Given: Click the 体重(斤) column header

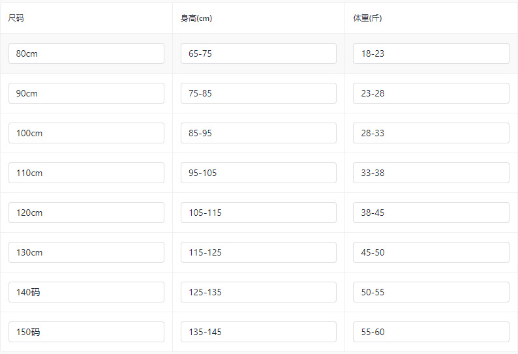Looking at the screenshot, I should coord(368,18).
